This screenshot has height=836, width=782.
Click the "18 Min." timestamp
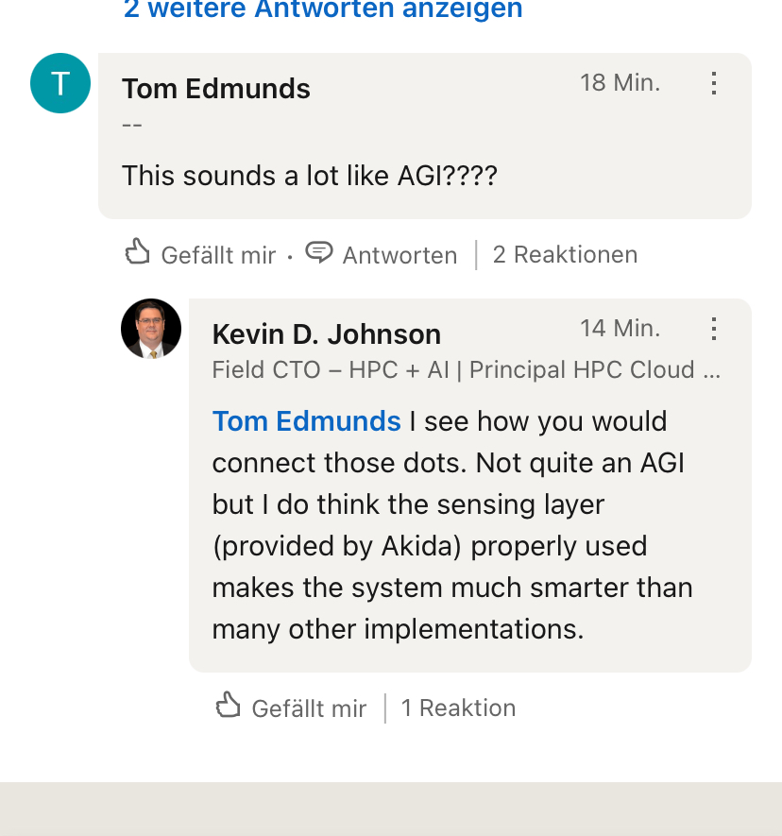pos(620,83)
